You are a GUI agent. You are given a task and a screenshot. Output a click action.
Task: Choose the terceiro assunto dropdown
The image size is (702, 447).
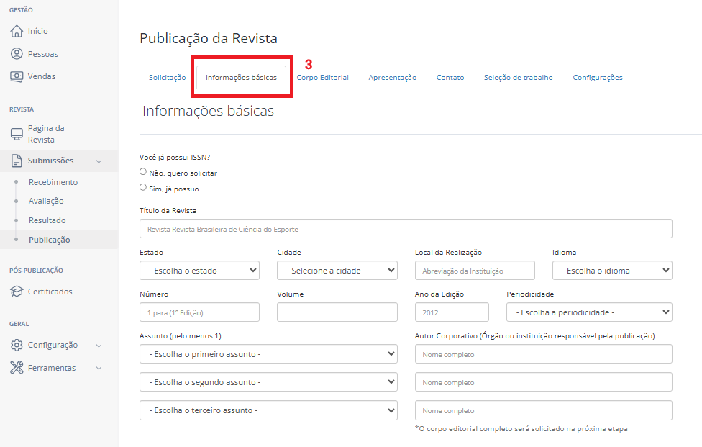point(268,410)
